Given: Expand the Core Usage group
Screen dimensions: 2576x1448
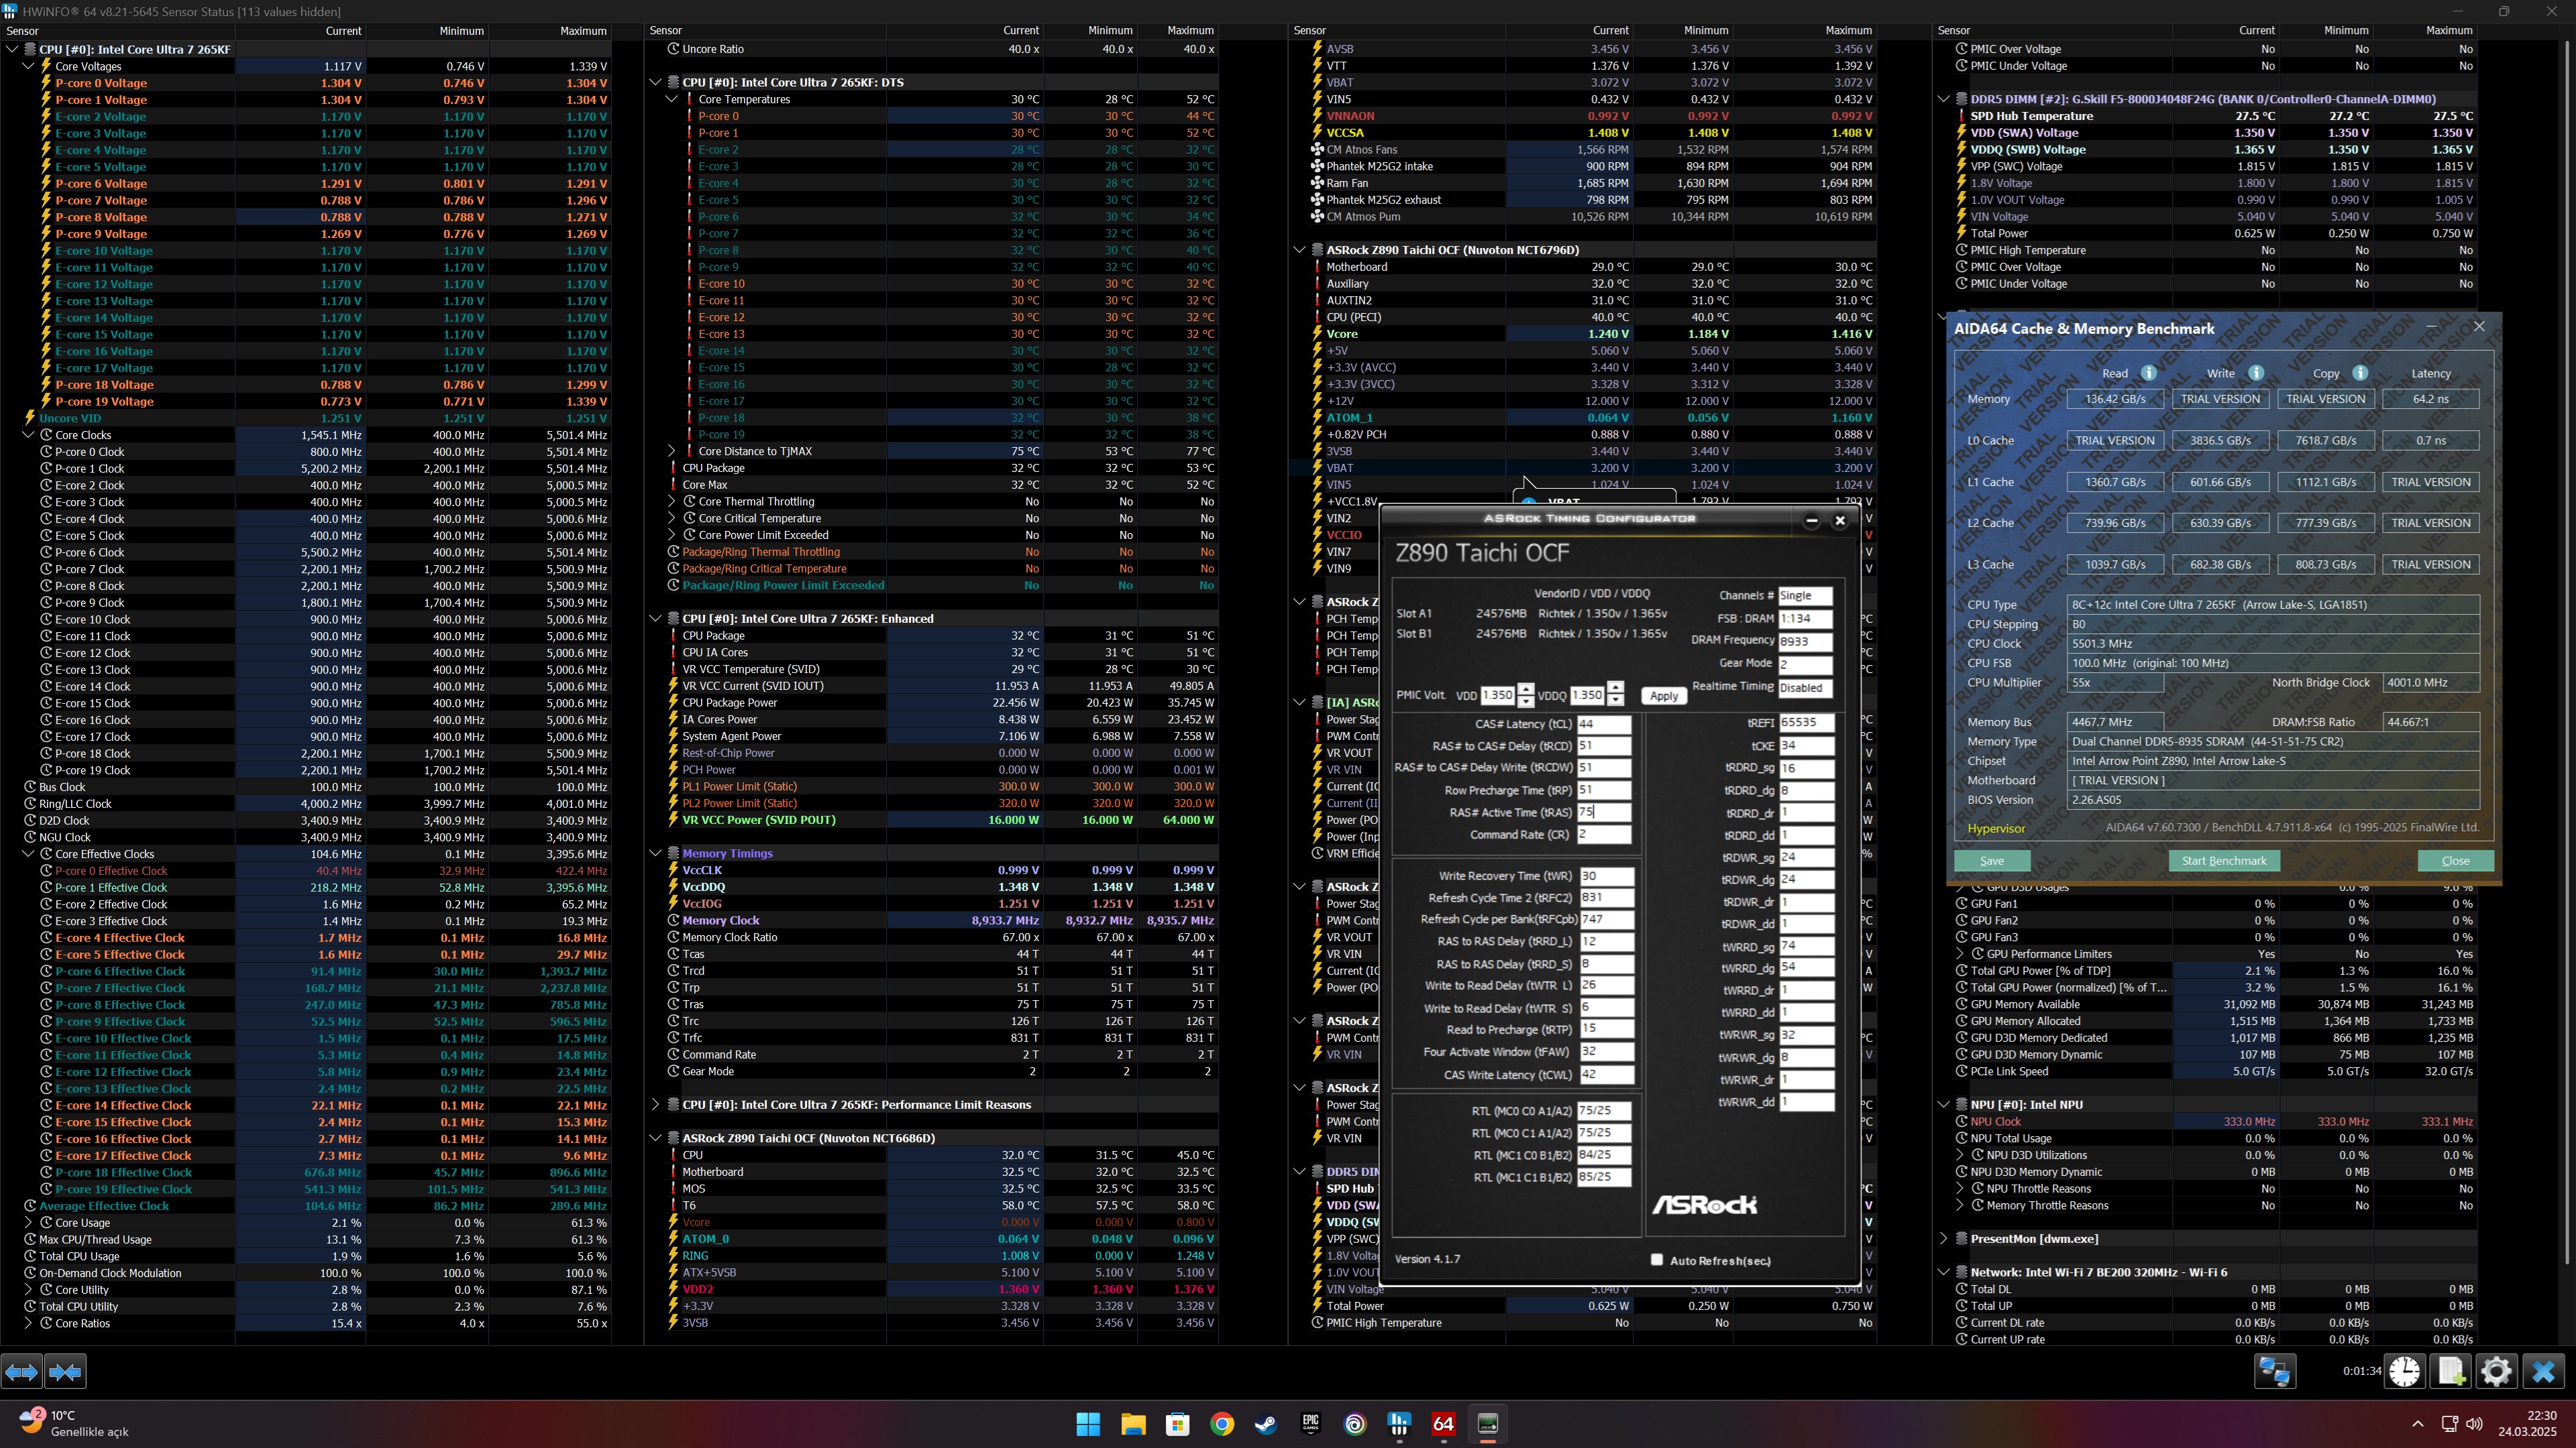Looking at the screenshot, I should [28, 1222].
